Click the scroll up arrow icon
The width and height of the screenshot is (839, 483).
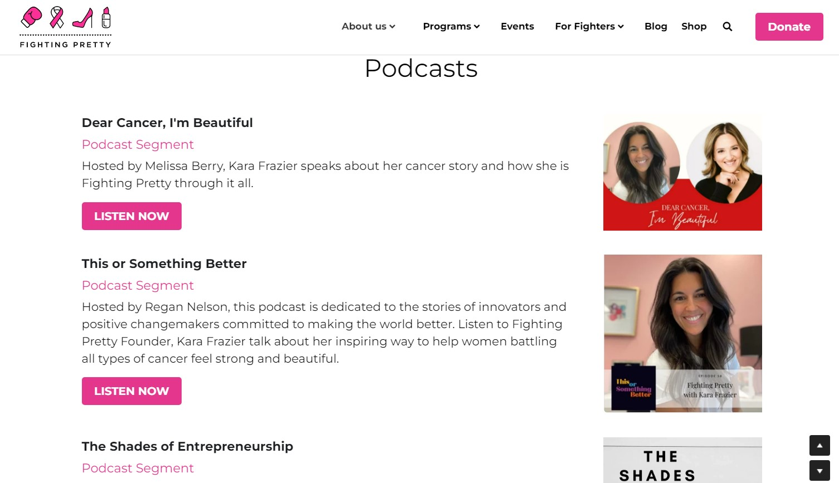[820, 445]
